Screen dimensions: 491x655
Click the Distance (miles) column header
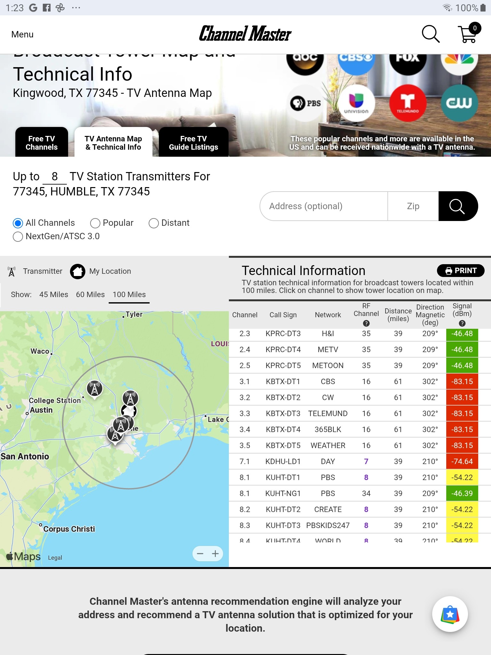(398, 315)
